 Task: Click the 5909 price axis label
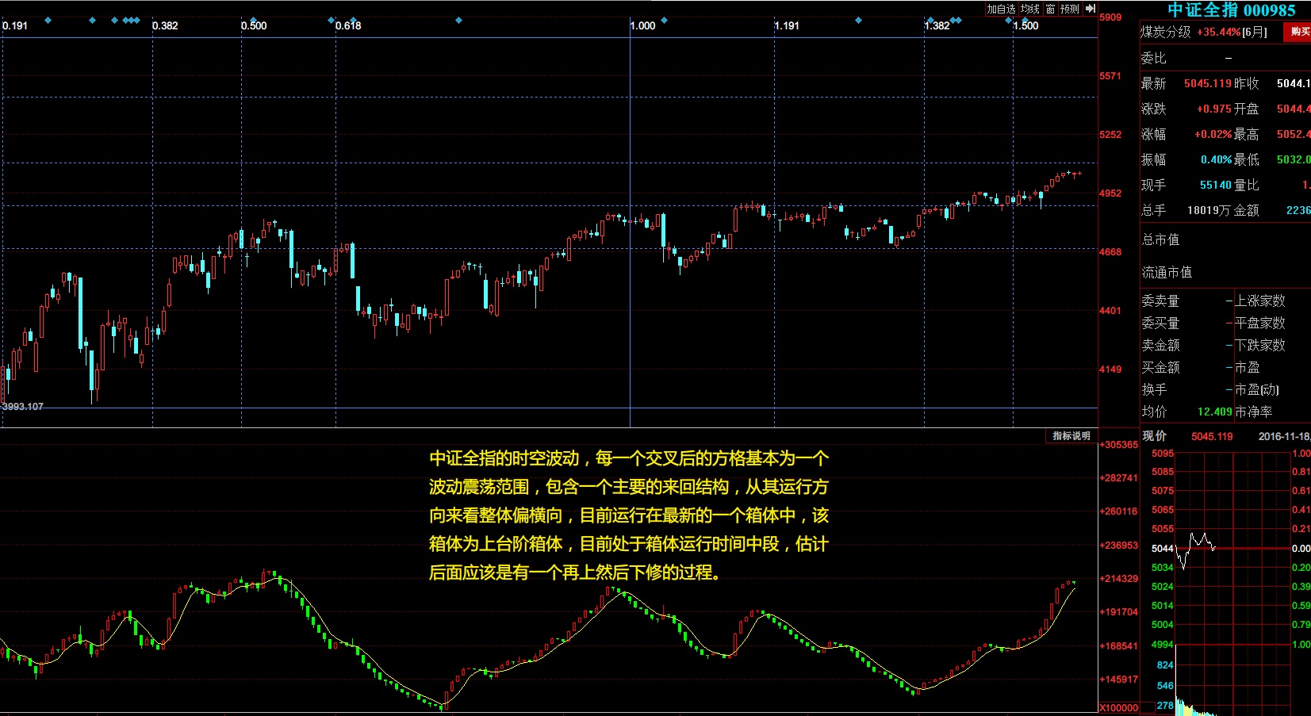tap(1110, 17)
